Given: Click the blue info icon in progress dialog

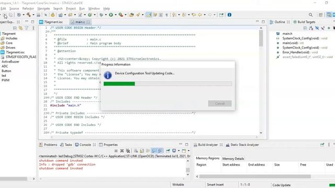Looking at the screenshot, I should 108,75.
